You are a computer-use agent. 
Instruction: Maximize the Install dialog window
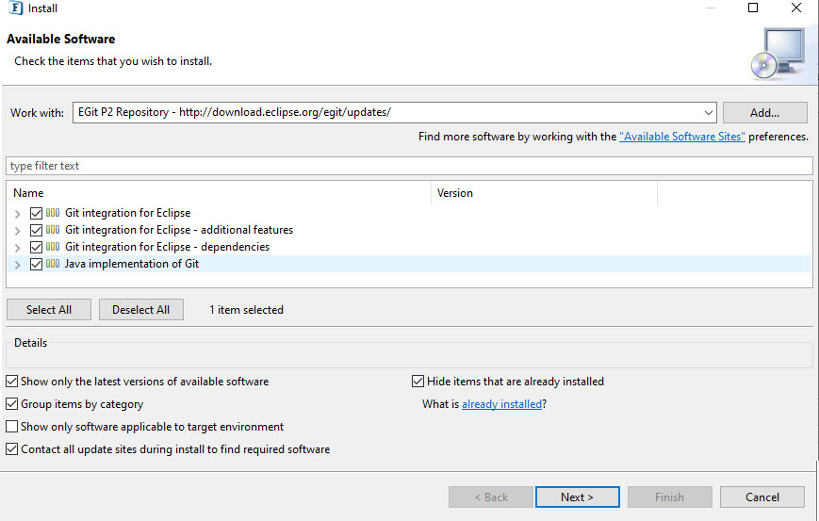point(753,8)
